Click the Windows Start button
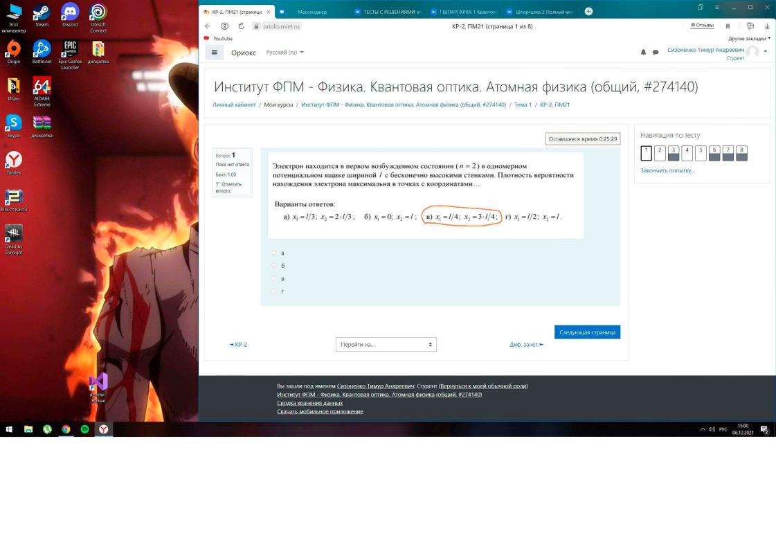This screenshot has height=549, width=776. click(9, 429)
